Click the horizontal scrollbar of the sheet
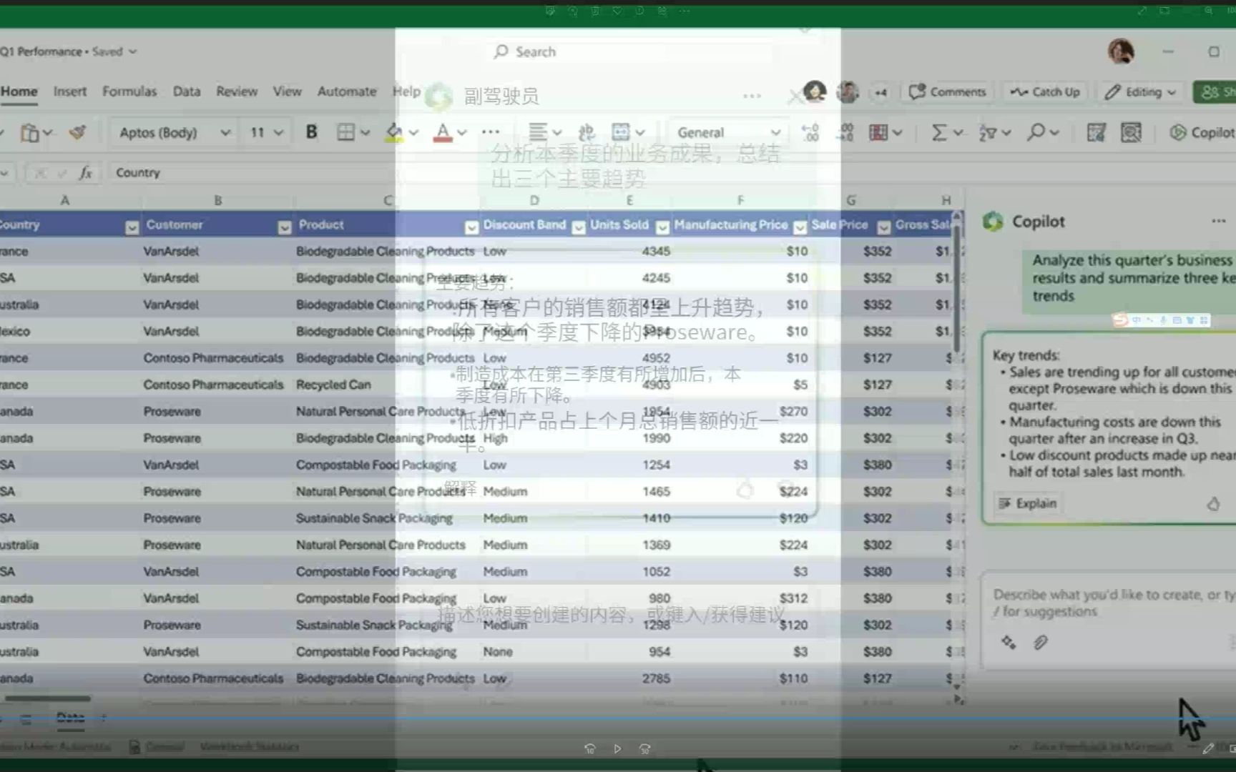The image size is (1236, 772). 47,698
